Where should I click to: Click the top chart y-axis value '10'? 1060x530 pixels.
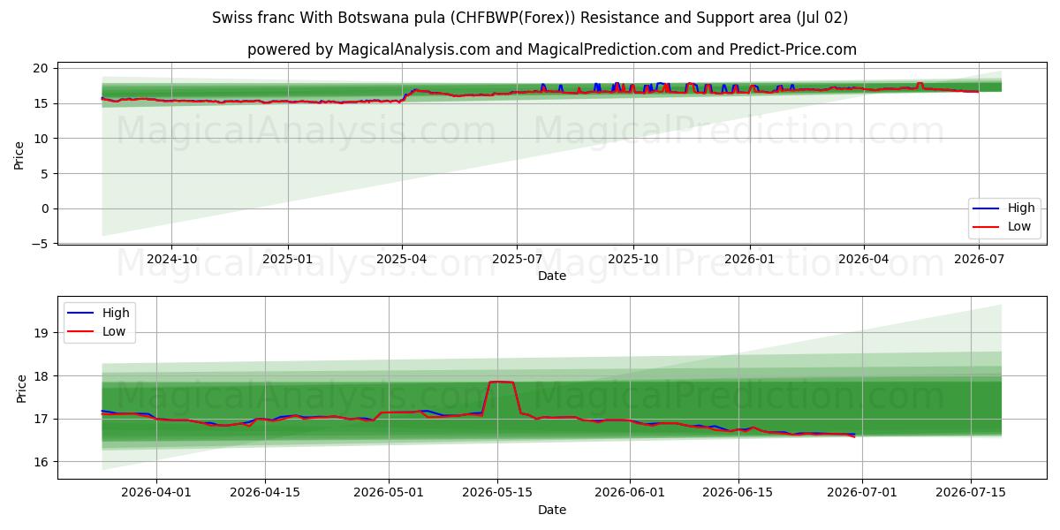[x=43, y=139]
